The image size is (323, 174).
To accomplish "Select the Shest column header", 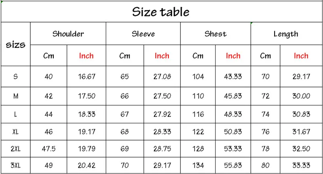I will point(216,33).
